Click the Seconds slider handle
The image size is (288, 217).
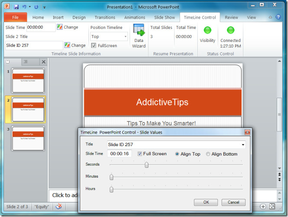147,165
